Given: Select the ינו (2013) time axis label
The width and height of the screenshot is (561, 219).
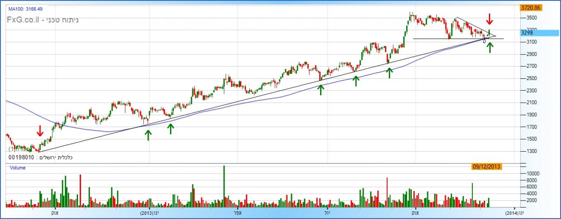Looking at the screenshot, I should (150, 213).
